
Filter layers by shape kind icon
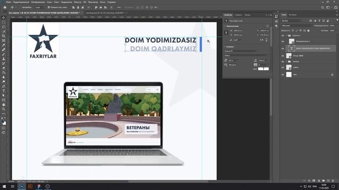(x=324, y=21)
